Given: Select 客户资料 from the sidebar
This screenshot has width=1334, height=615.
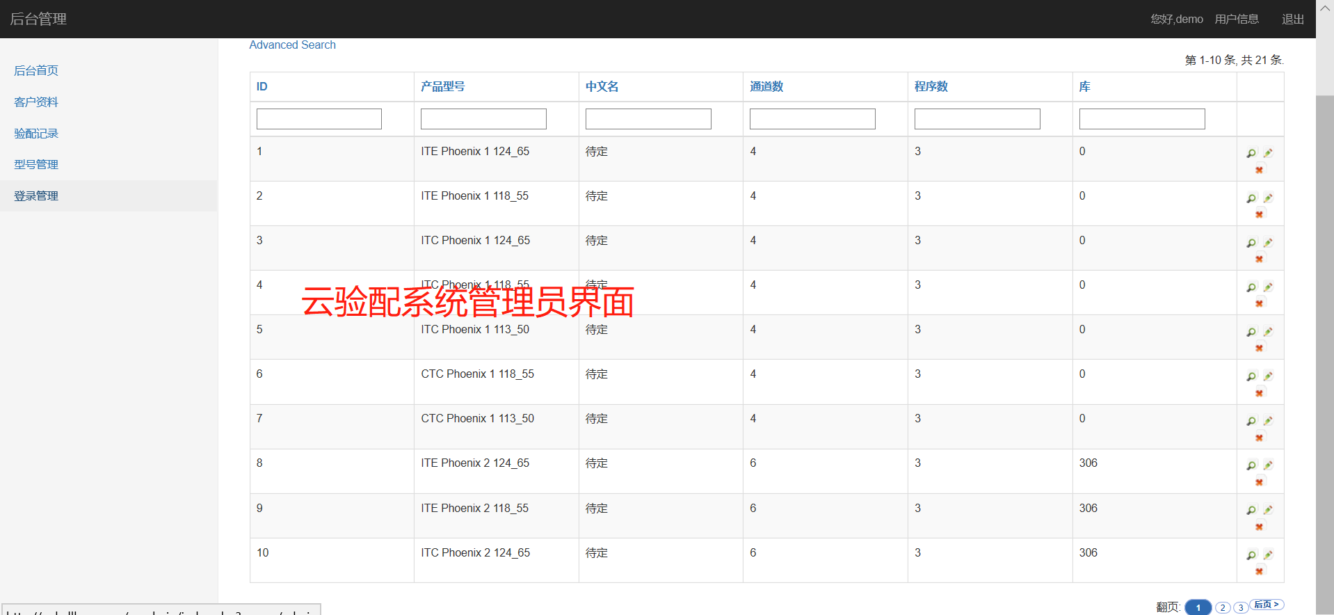Looking at the screenshot, I should pos(36,102).
